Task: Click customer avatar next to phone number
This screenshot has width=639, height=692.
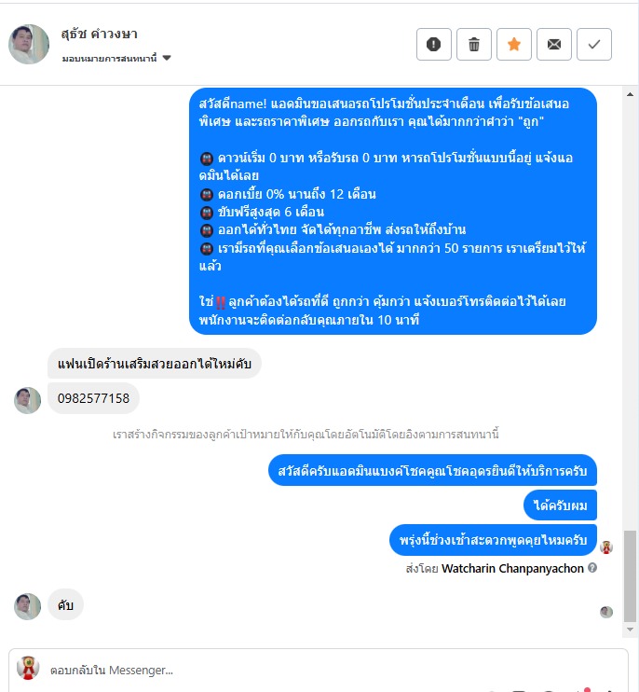Action: [x=27, y=400]
